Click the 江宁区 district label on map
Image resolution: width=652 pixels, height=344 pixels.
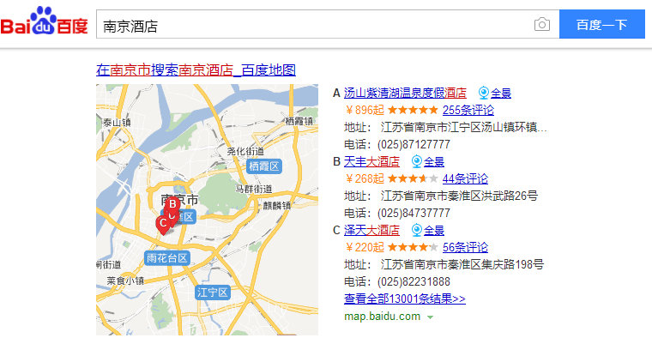[213, 293]
